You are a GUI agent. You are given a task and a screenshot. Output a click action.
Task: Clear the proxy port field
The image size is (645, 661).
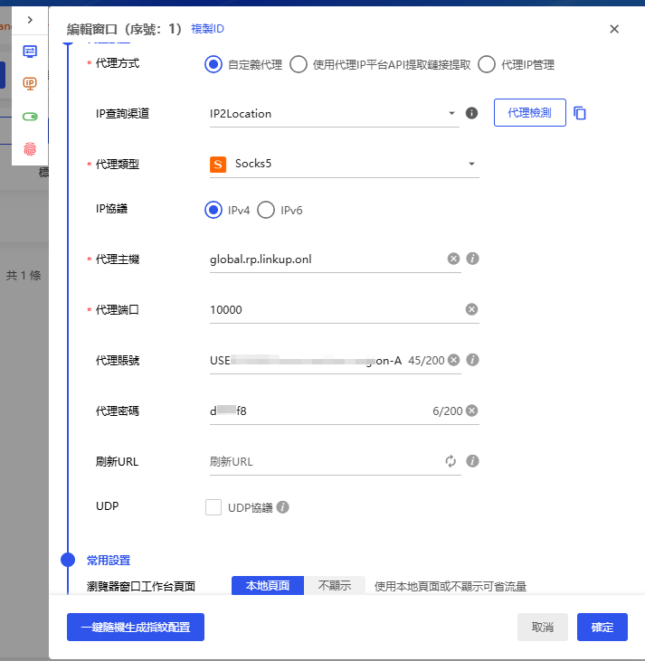click(471, 309)
